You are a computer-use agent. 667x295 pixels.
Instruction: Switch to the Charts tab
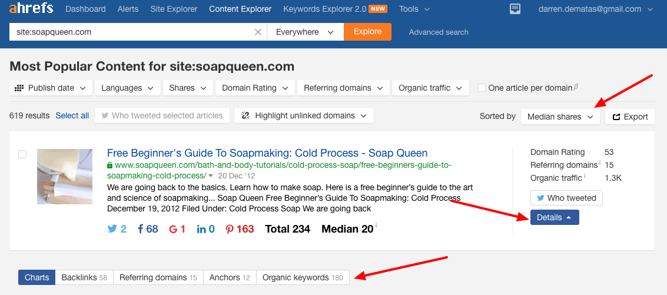click(37, 277)
